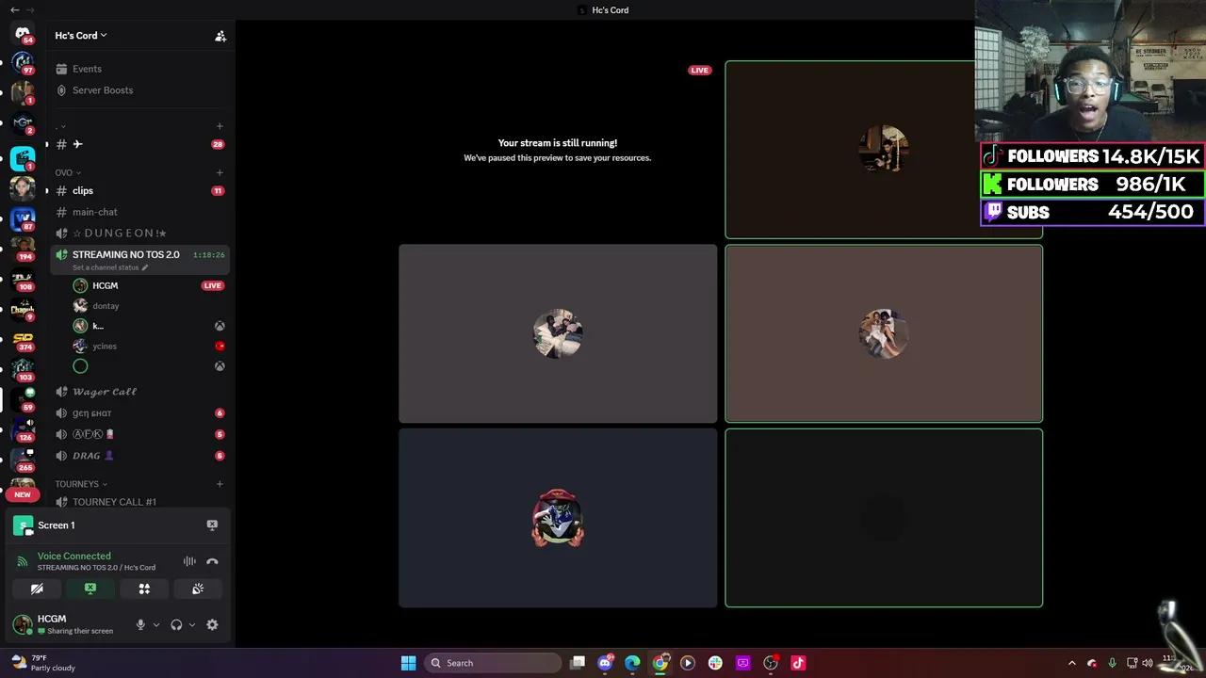
Task: Open OBS Studio from the taskbar
Action: point(771,663)
